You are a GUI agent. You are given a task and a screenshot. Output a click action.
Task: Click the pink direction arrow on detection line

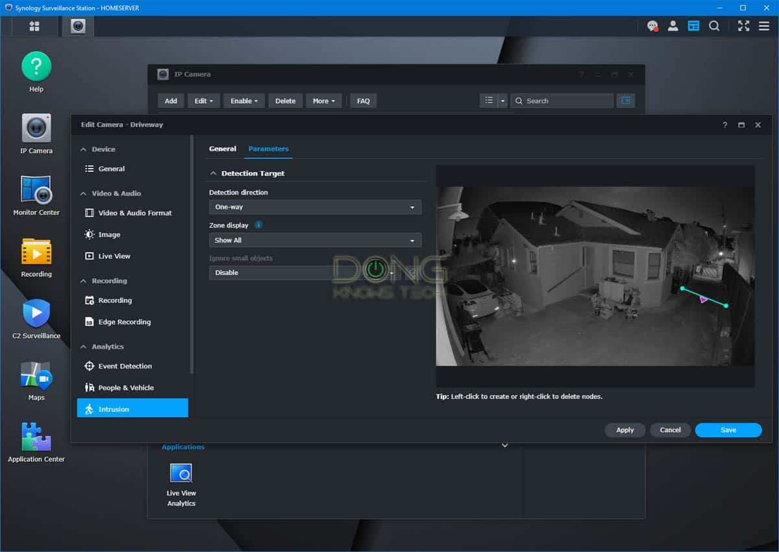703,299
